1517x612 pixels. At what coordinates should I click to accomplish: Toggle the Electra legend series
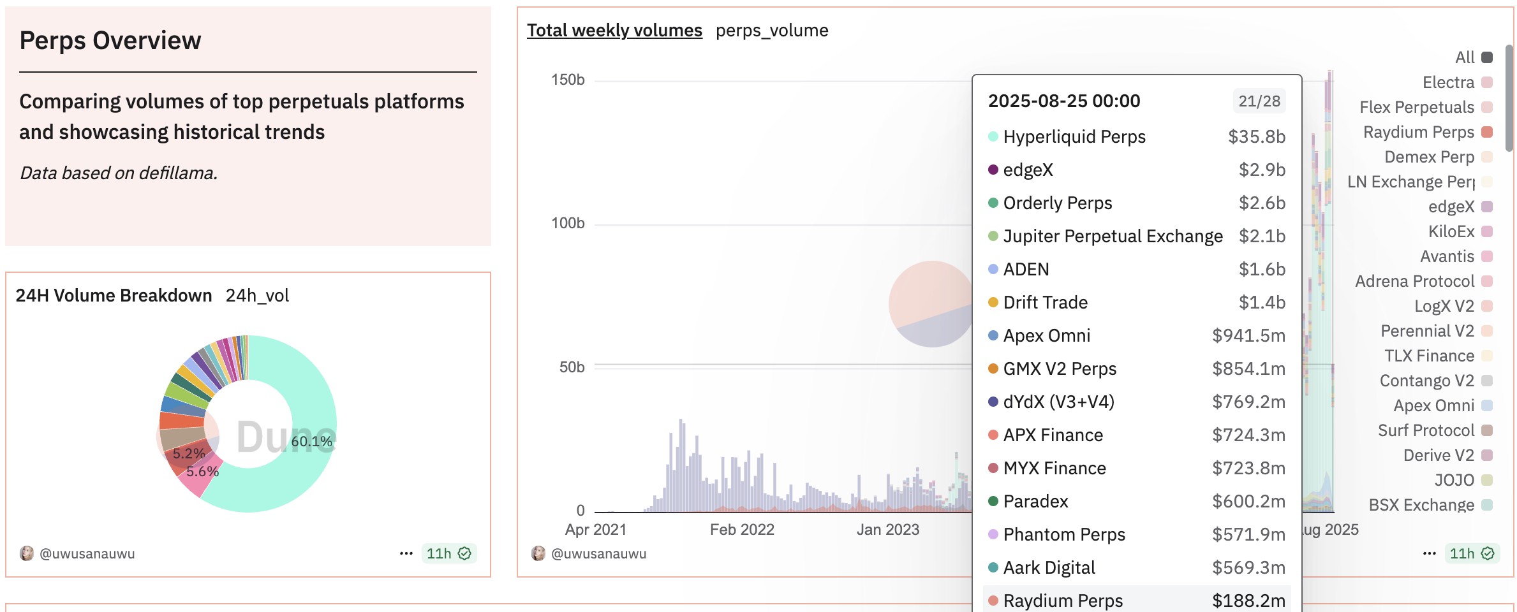click(1458, 82)
